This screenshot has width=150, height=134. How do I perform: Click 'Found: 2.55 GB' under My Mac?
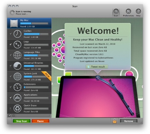tap(27, 26)
